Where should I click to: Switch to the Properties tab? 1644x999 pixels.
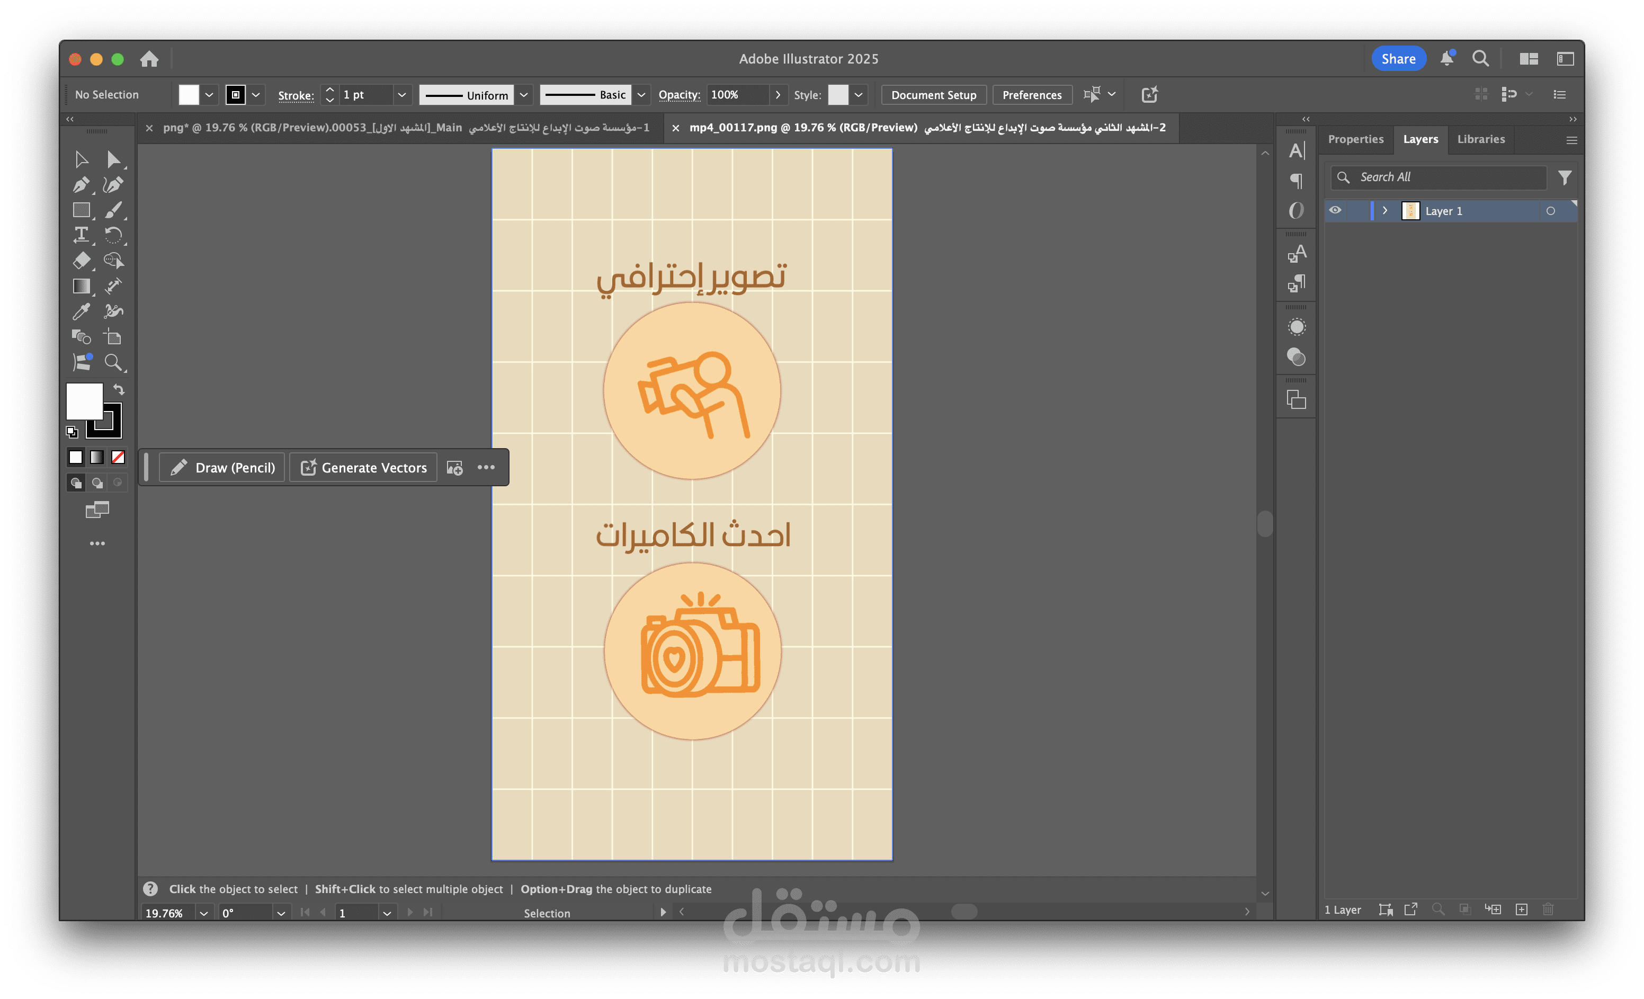[x=1355, y=139]
